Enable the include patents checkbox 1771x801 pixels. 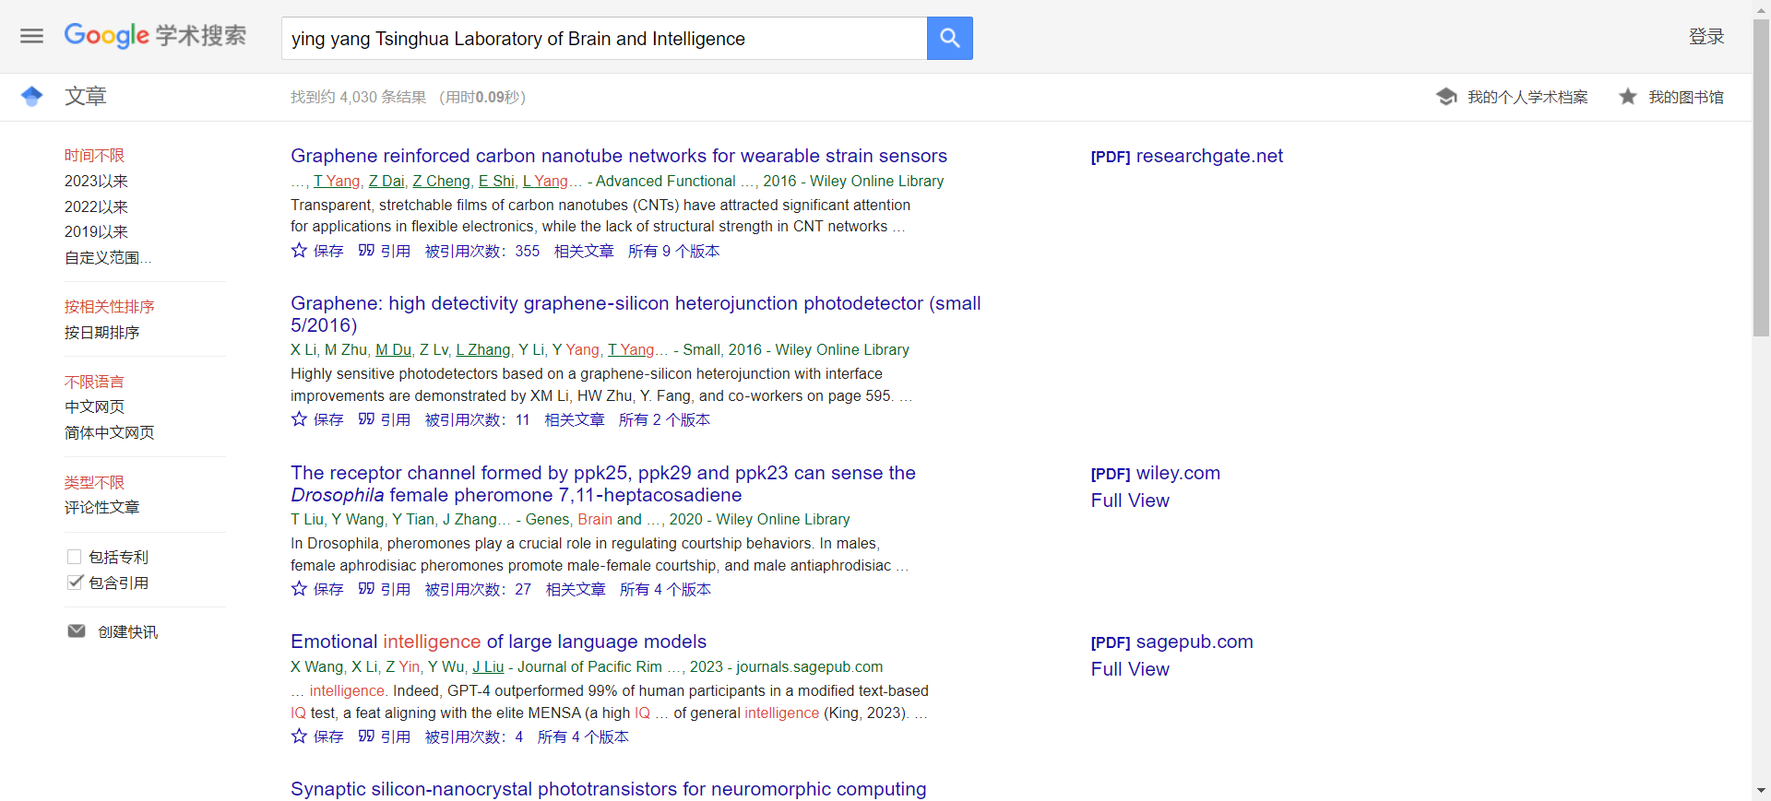pos(75,557)
